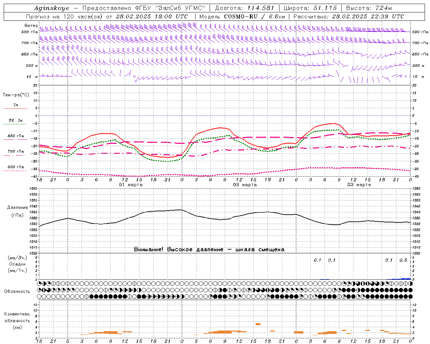Click the Давление pressure panel label
Screen dimensions: 430x344
pos(17,208)
